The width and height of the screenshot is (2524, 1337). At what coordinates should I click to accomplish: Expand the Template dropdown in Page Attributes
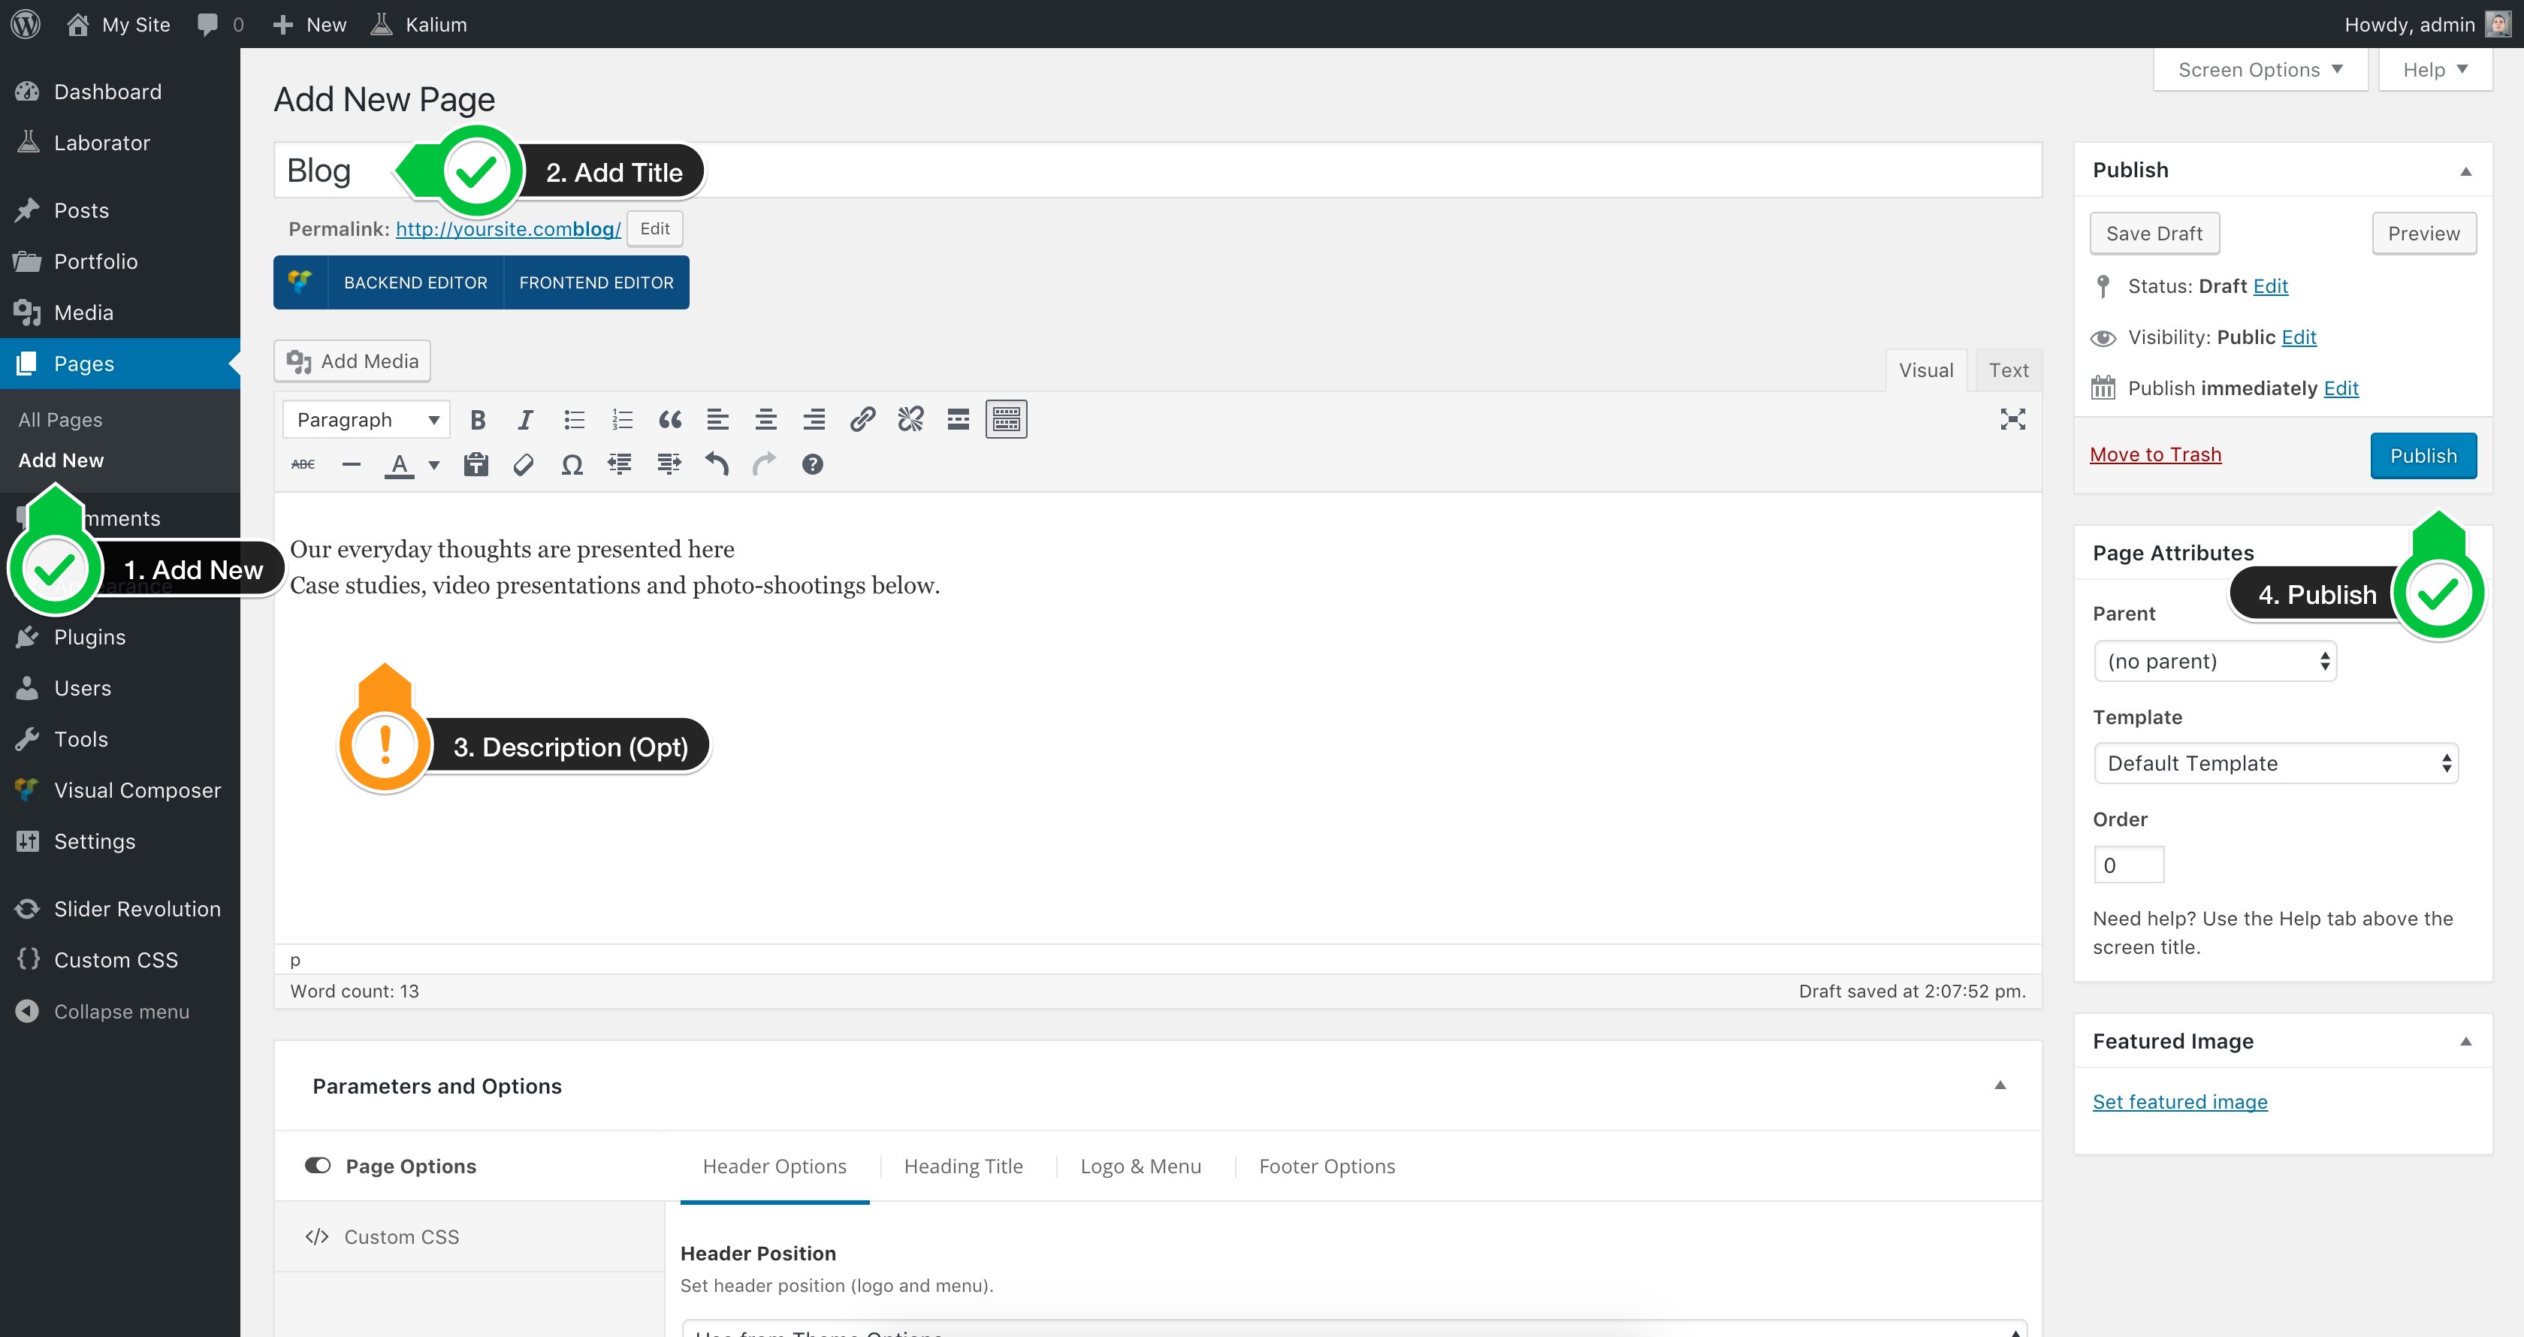(2277, 763)
